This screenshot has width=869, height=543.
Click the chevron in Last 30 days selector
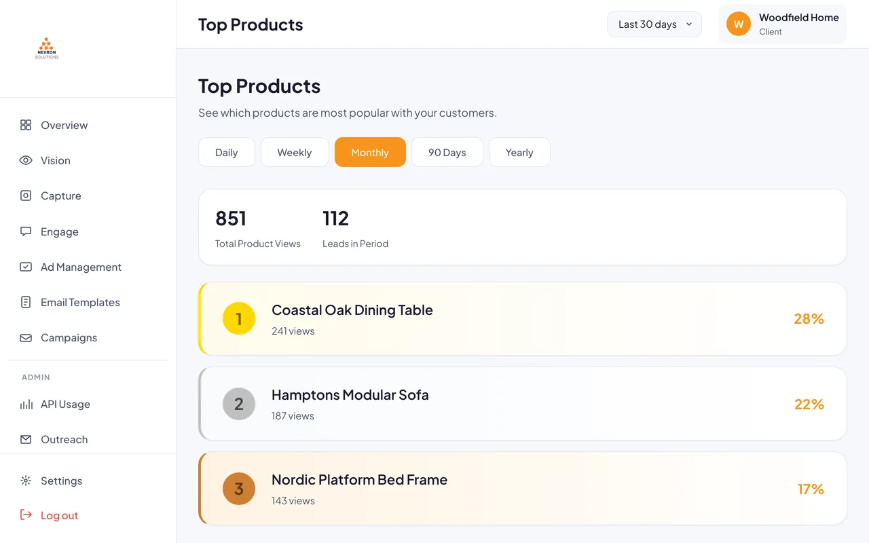(x=689, y=24)
